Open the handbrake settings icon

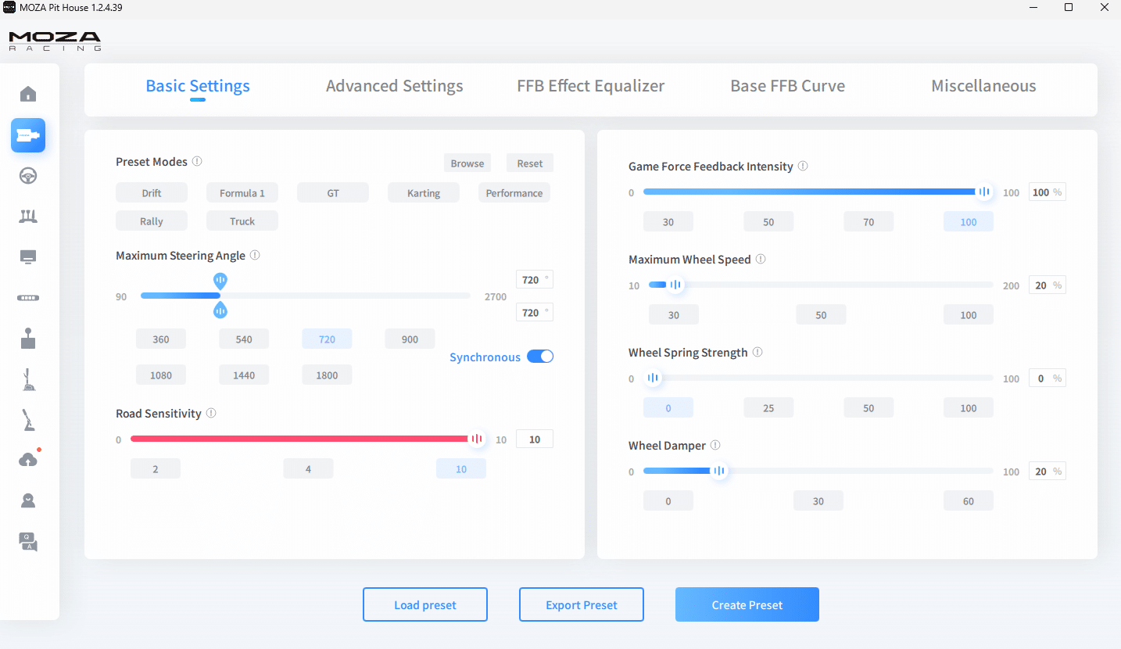[x=28, y=420]
